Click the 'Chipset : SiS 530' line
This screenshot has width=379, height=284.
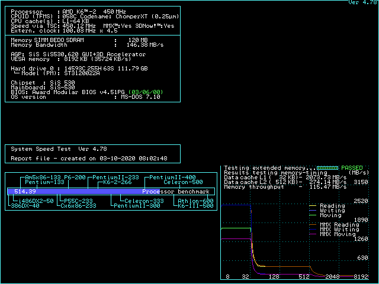click(x=43, y=83)
